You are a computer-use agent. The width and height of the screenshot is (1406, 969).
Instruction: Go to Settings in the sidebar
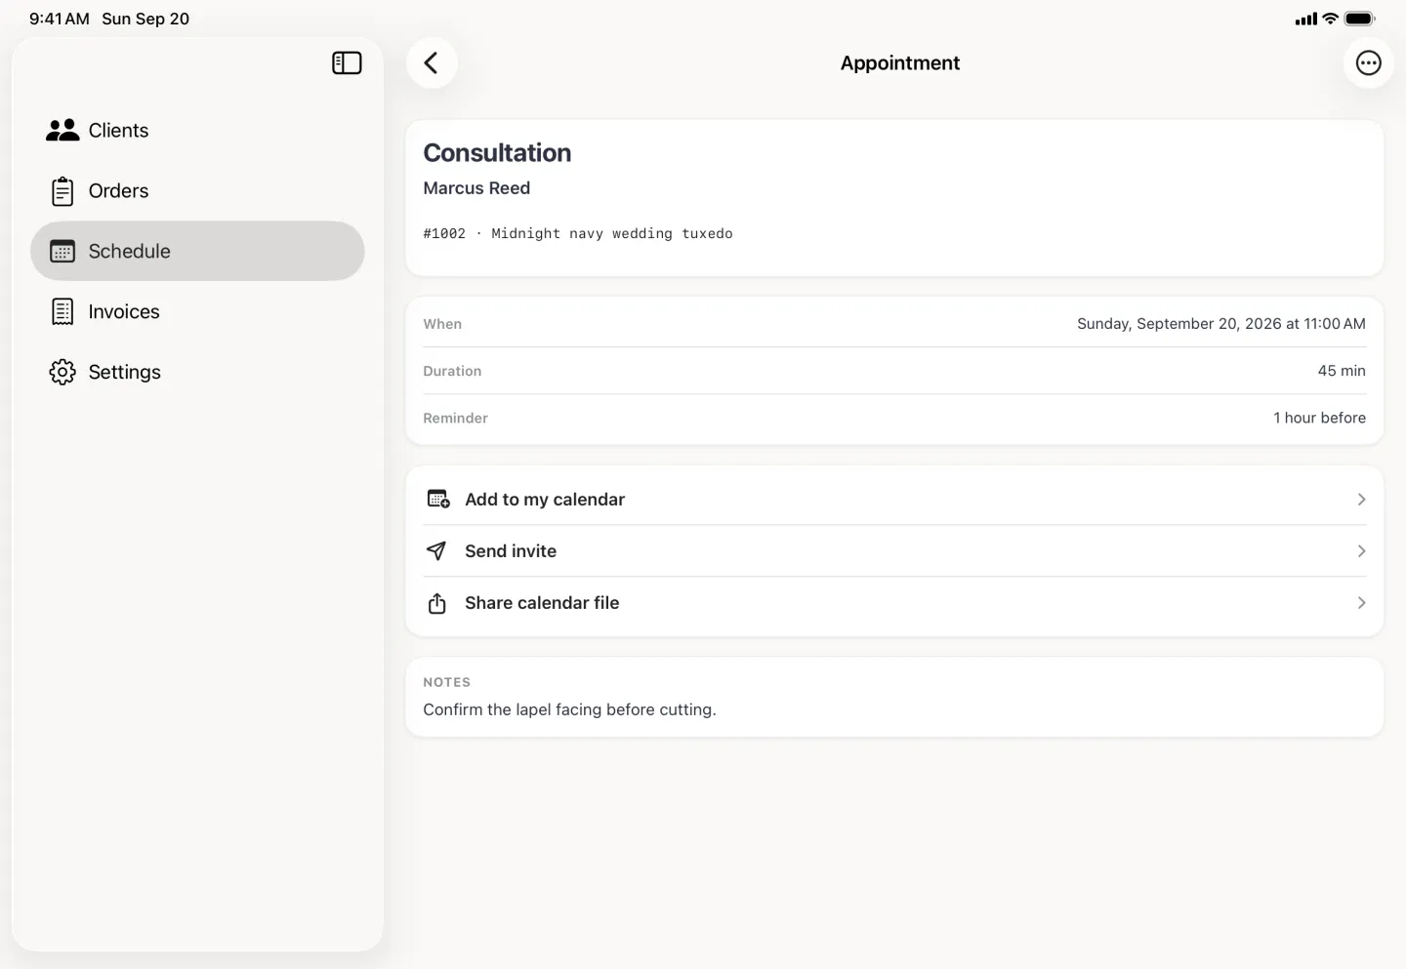tap(197, 373)
